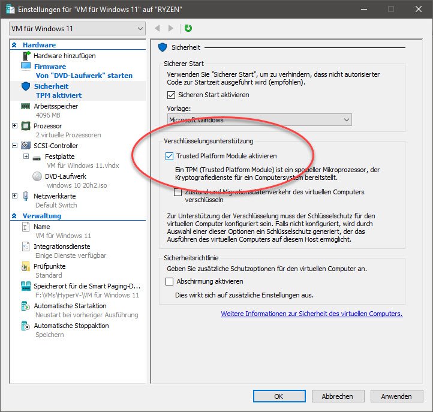Click the Netzwerkkarte adapter icon
The height and width of the screenshot is (412, 433).
(26, 196)
